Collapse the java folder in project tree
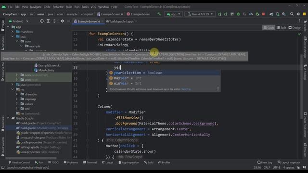The height and width of the screenshot is (173, 308). (12, 37)
